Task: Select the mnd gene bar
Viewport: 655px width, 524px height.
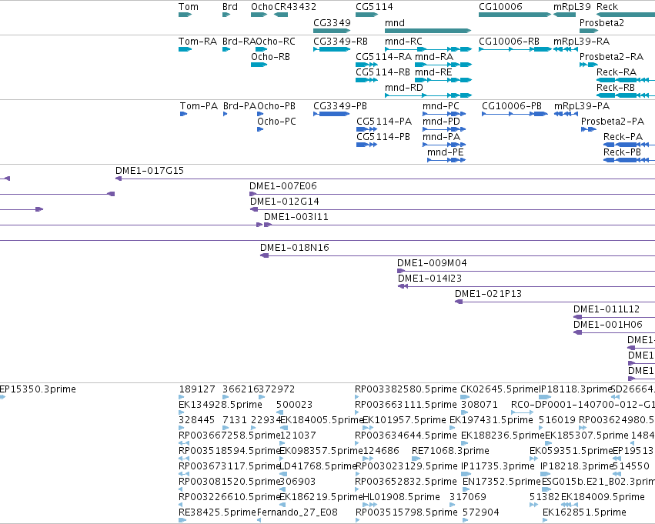Action: coord(428,31)
